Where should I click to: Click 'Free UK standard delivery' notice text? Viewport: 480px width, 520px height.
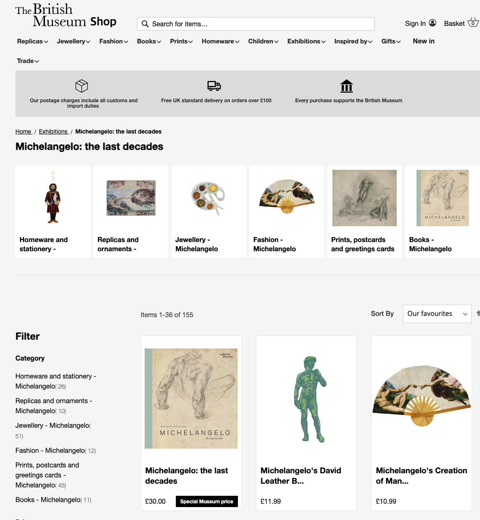coord(216,101)
